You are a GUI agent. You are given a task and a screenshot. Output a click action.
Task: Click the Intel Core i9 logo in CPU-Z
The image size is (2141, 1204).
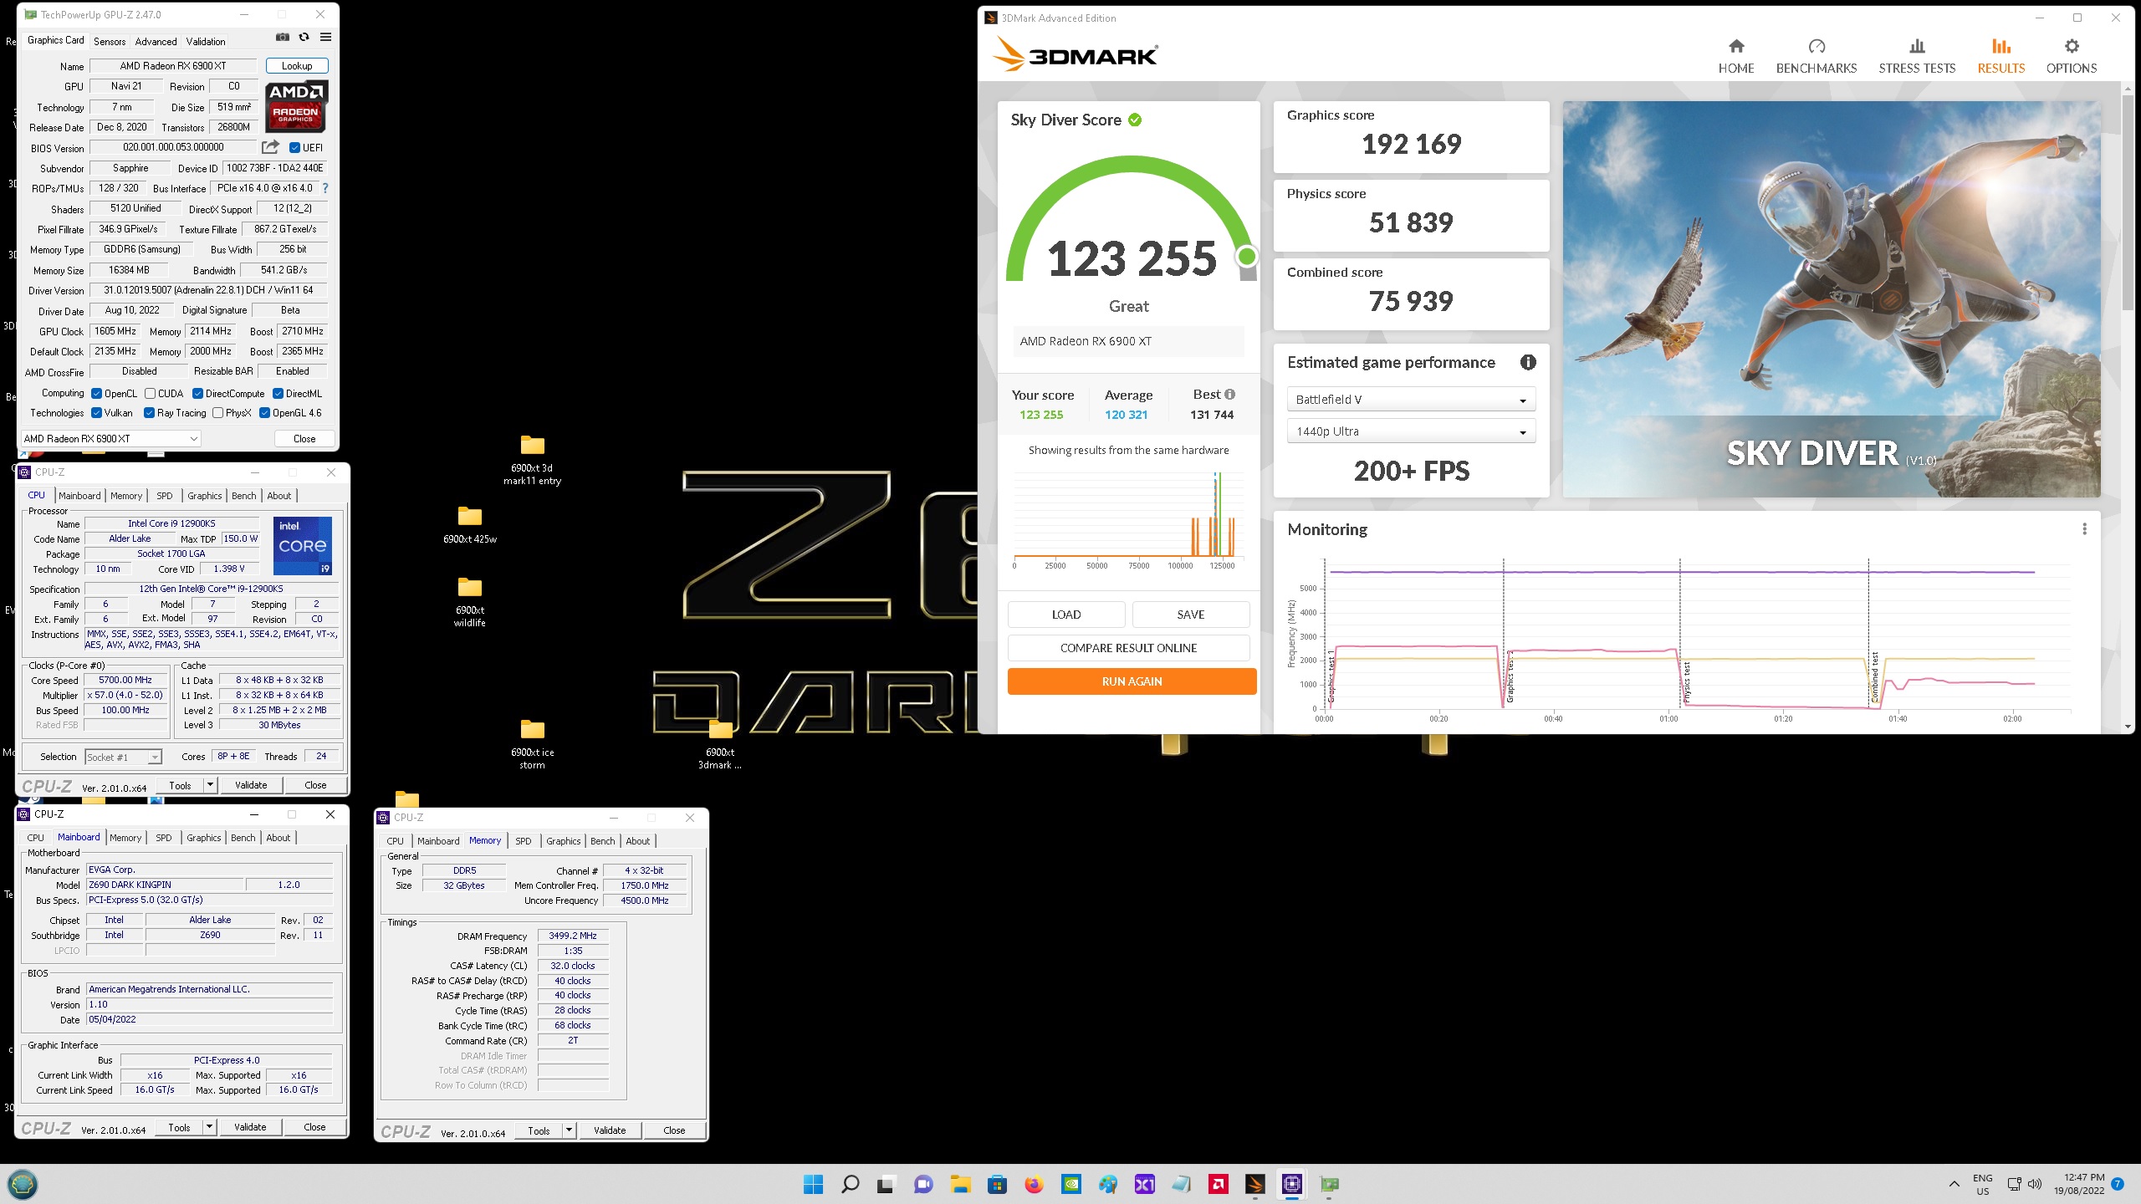tap(303, 545)
